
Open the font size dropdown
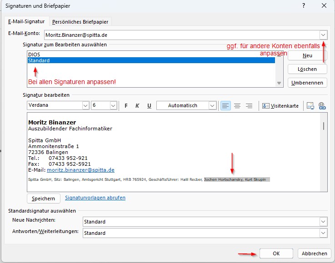[113, 105]
